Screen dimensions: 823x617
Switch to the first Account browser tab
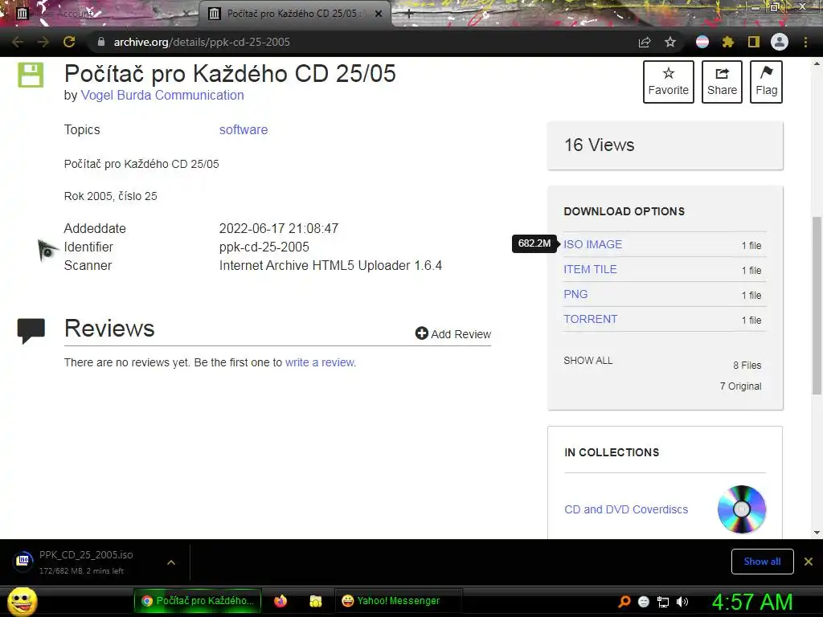102,14
